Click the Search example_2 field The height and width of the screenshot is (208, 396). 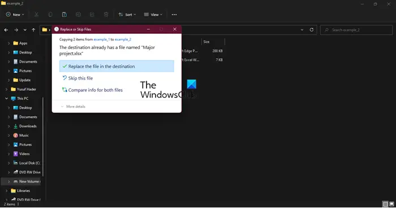[356, 30]
